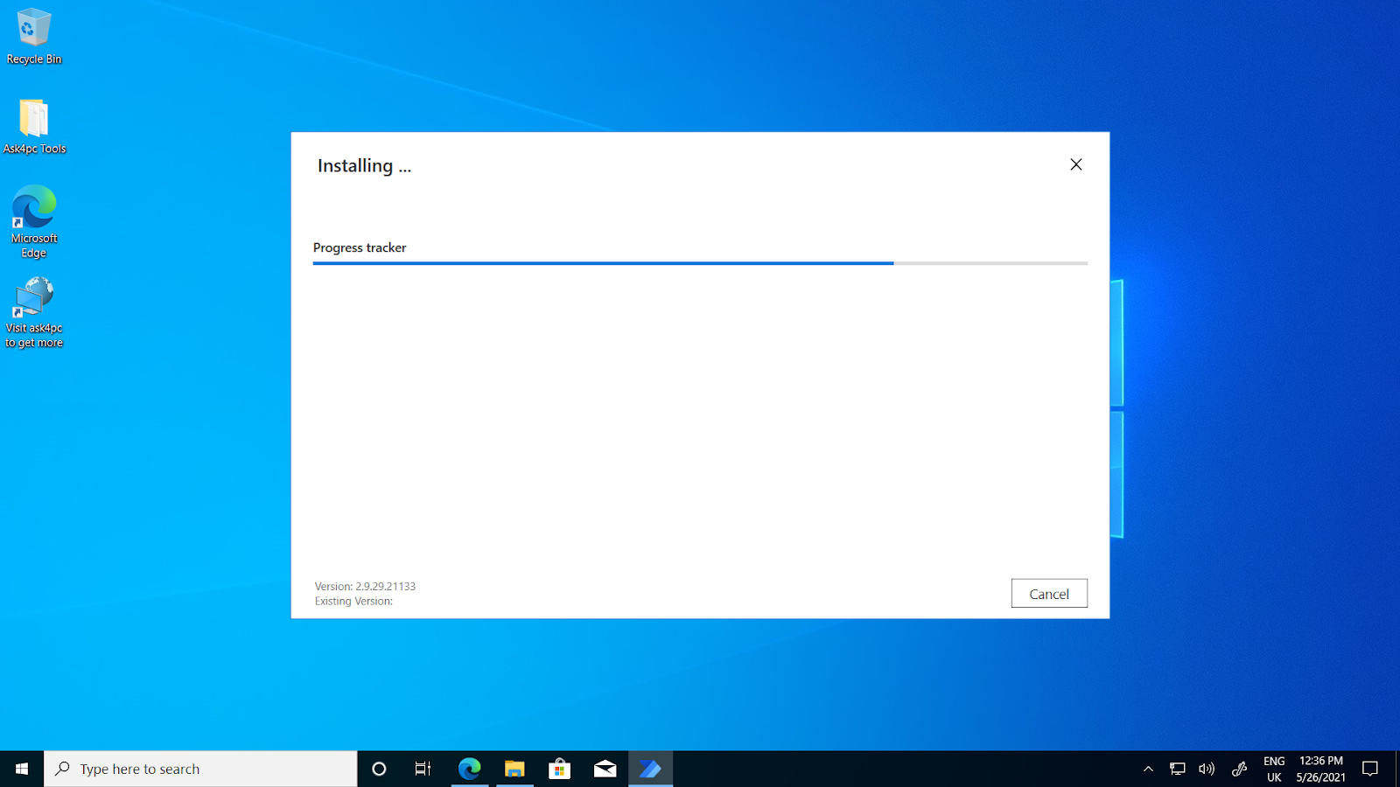This screenshot has width=1400, height=787.
Task: Launch Edge from the taskbar
Action: tap(470, 769)
